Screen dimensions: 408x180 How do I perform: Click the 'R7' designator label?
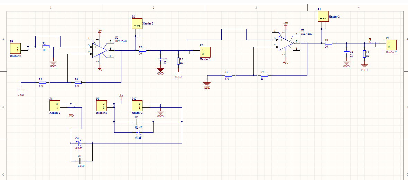[x=262, y=72]
